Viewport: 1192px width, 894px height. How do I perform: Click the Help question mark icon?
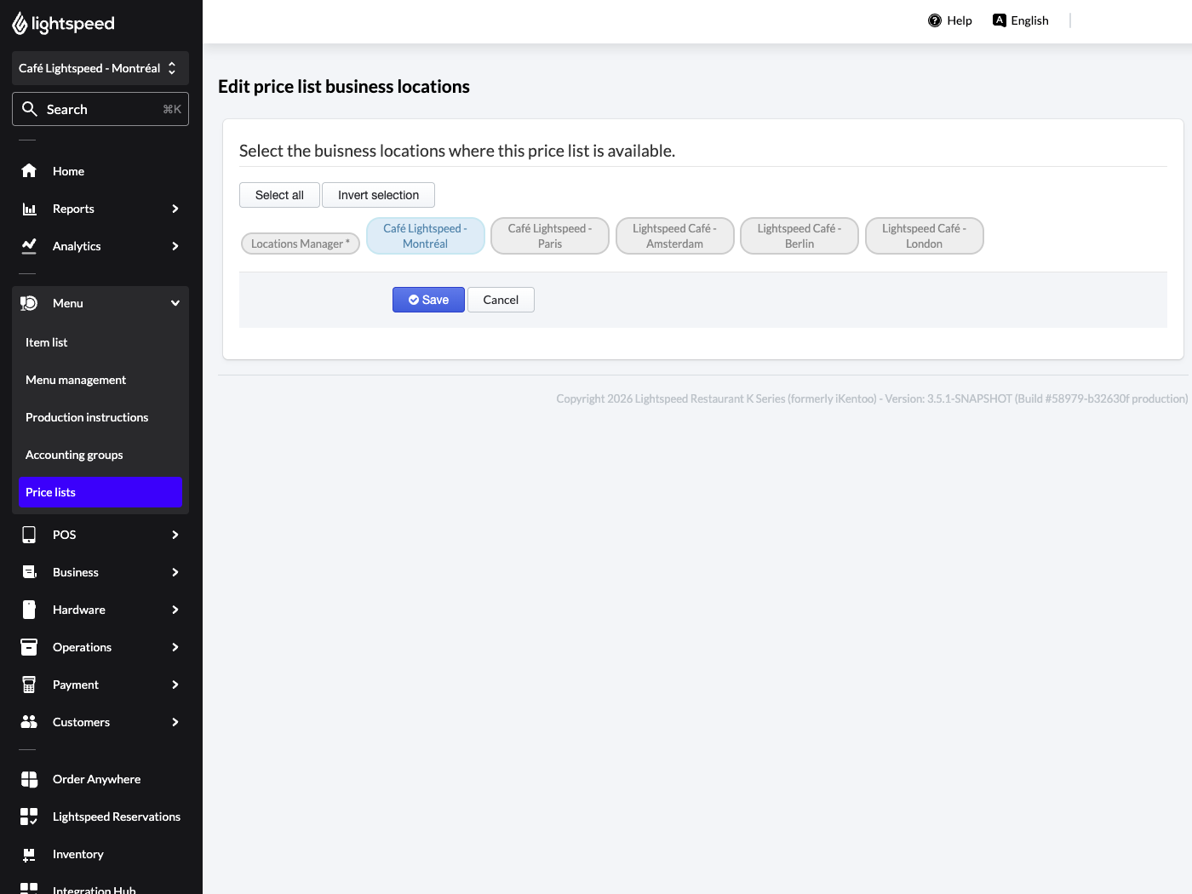935,20
